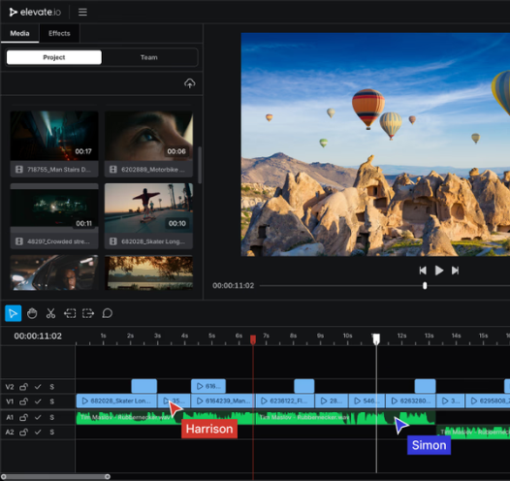Select 6295808 clip on V1
This screenshot has height=481, width=510.
[488, 401]
